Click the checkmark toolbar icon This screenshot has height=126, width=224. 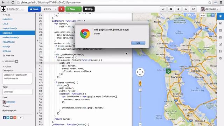[x=163, y=9]
